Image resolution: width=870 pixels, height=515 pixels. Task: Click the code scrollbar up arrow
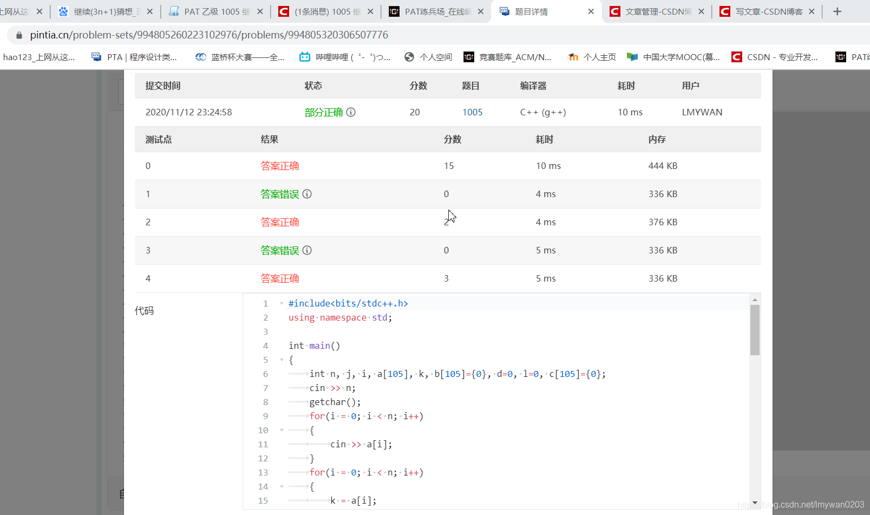point(755,299)
